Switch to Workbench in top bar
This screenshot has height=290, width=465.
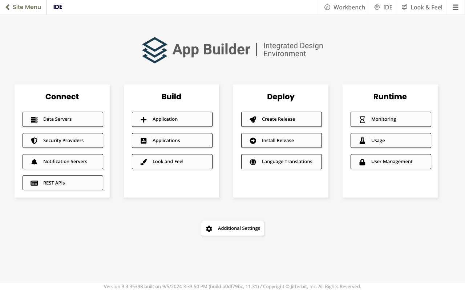344,7
